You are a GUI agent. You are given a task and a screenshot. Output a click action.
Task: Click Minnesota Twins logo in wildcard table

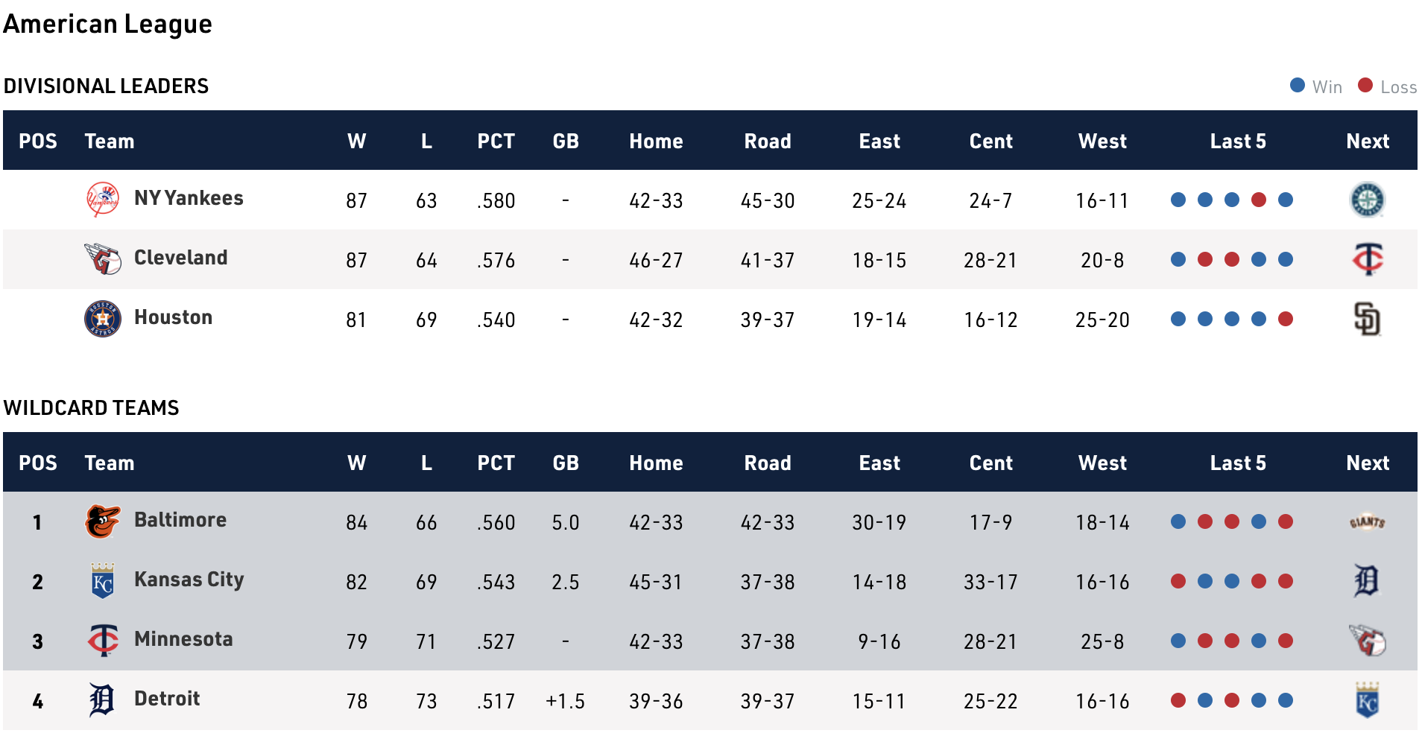(103, 641)
